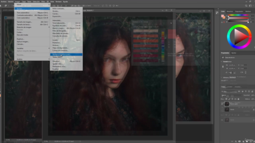Screen dimensions: 255x143
Task: Click the type layer filter icon
Action: click(246, 91)
